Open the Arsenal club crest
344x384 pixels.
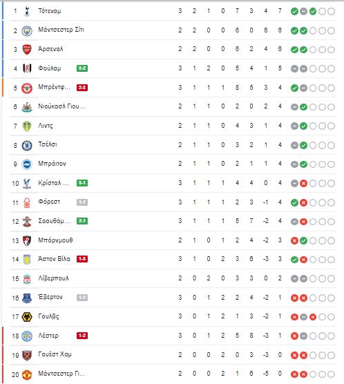coord(27,50)
